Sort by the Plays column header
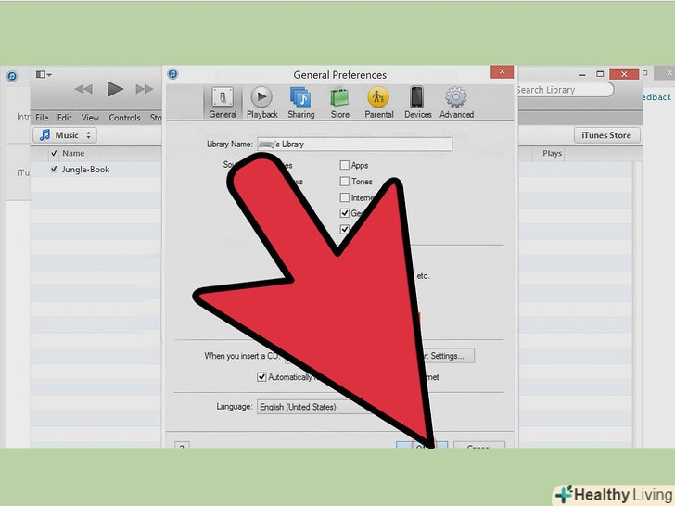675x506 pixels. point(552,153)
